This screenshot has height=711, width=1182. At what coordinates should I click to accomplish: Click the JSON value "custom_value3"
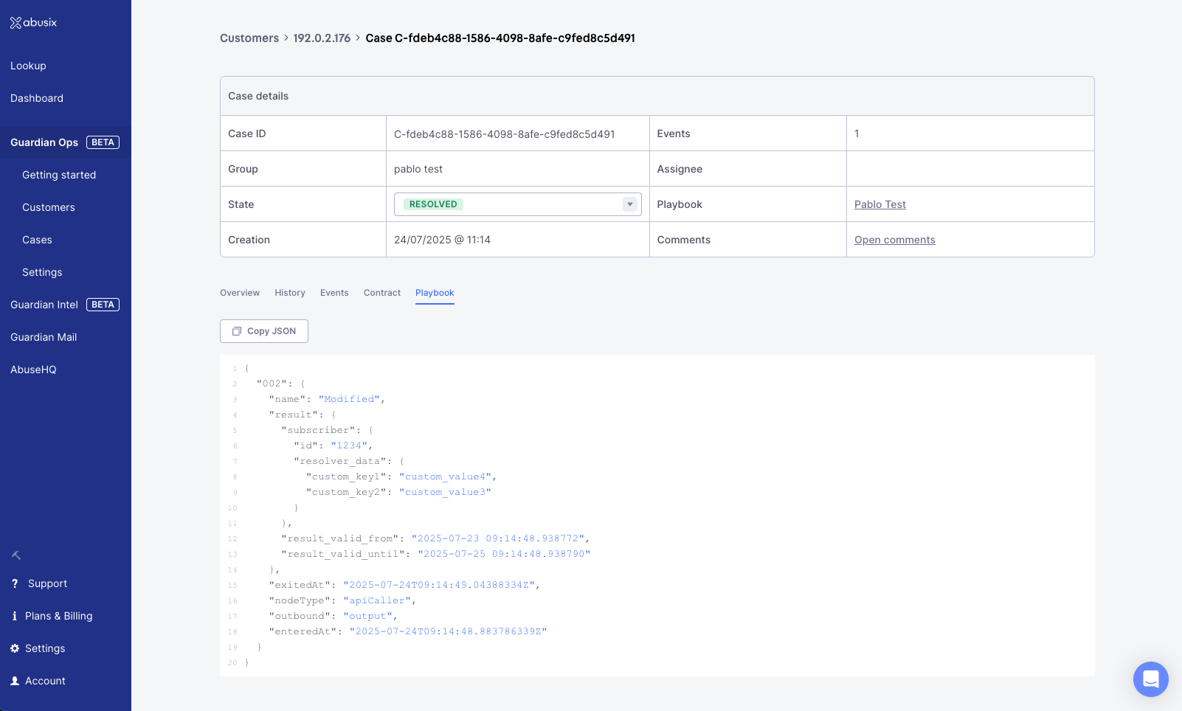coord(445,492)
